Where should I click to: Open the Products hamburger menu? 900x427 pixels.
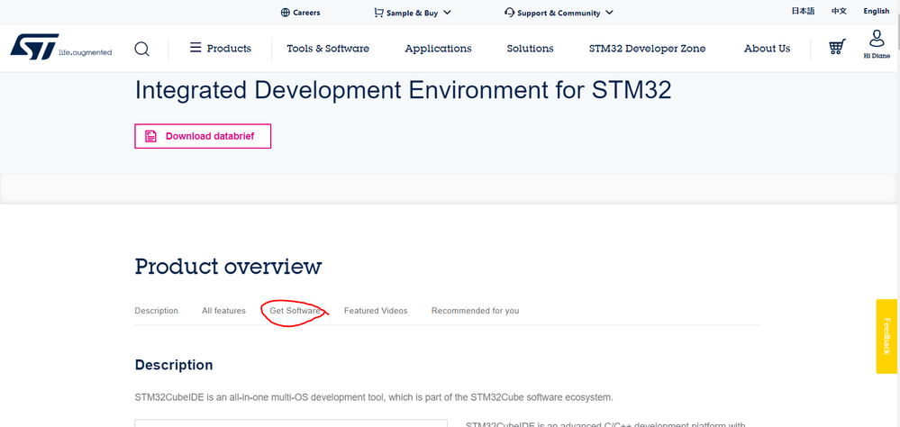[221, 49]
